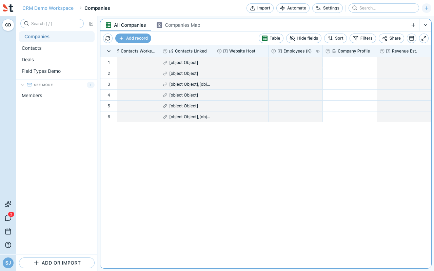Screen dimensions: 434x271
Task: Select row number 3
Action: click(109, 84)
